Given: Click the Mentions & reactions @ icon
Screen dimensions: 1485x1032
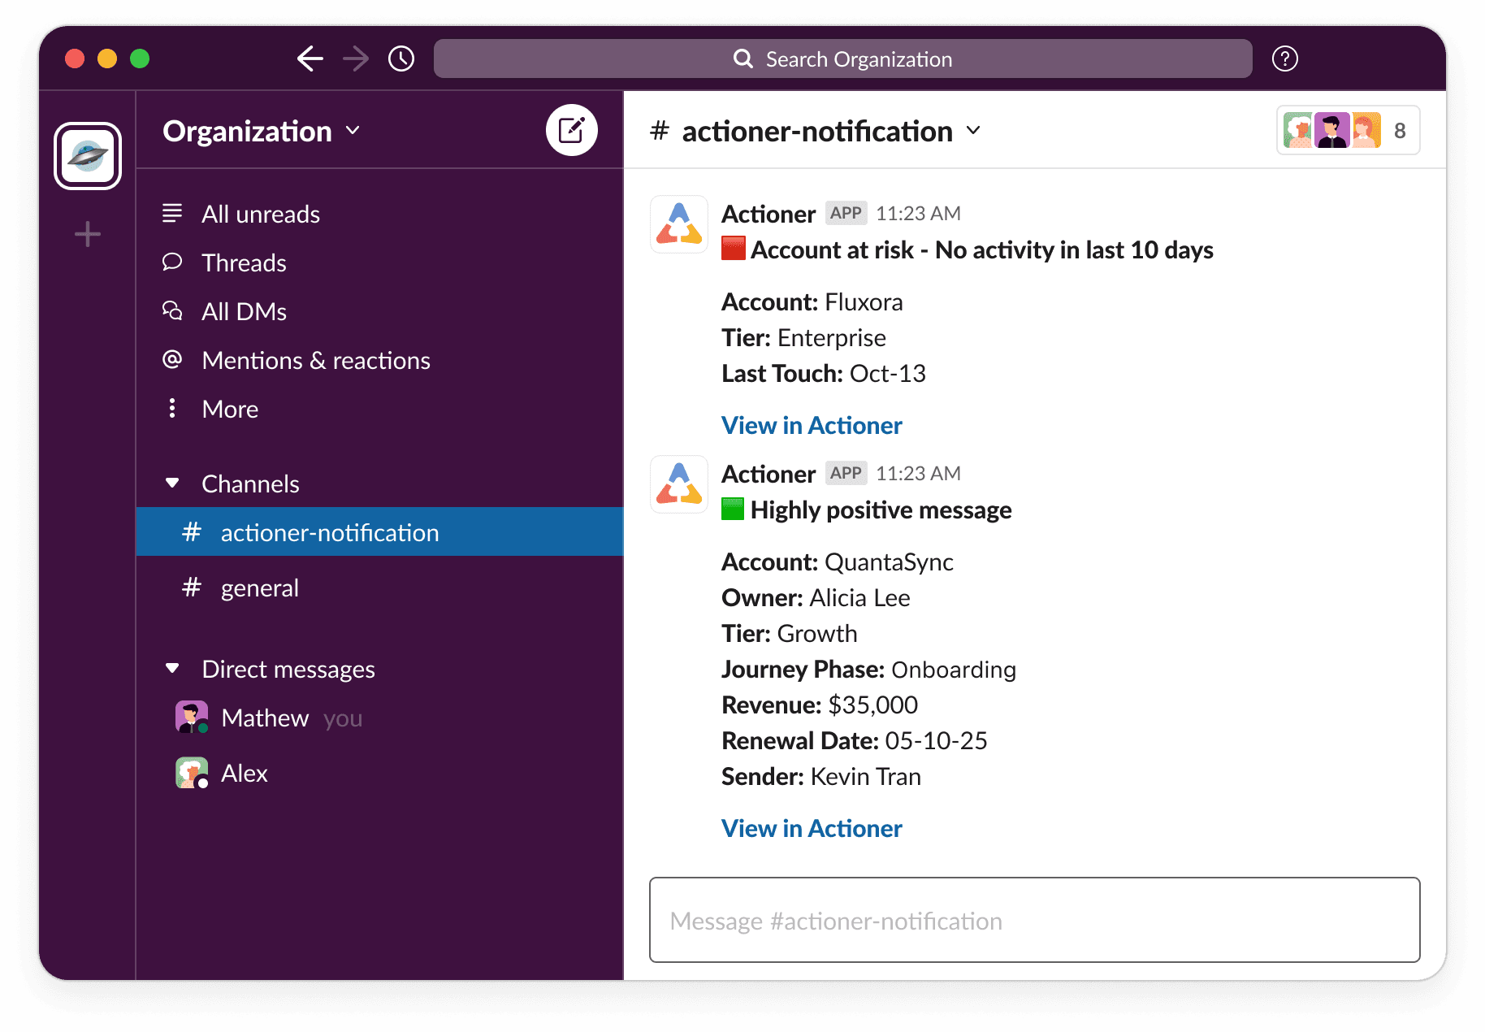Looking at the screenshot, I should pyautogui.click(x=172, y=360).
